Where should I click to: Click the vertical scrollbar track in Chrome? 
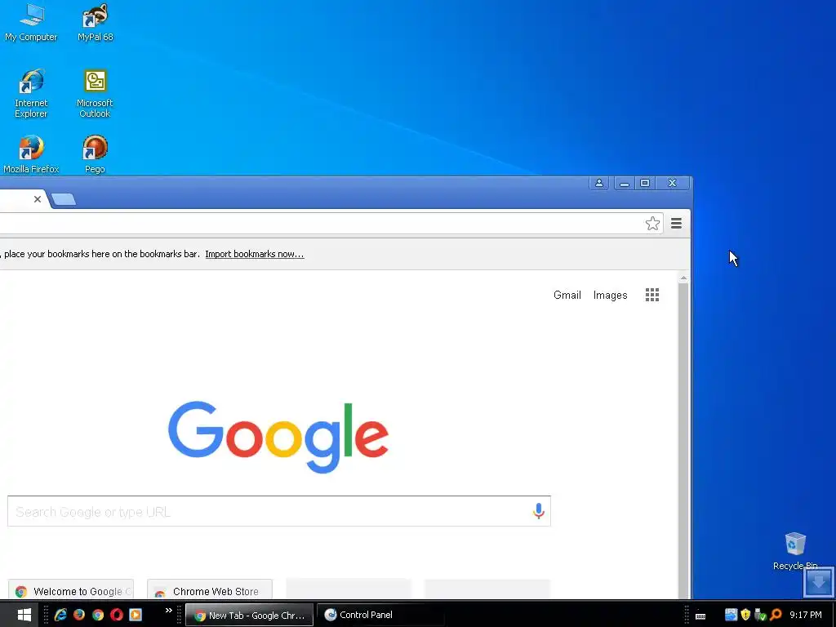point(683,440)
